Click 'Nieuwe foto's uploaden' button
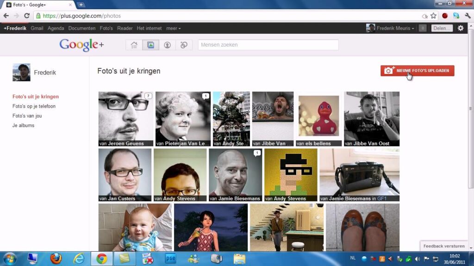The image size is (474, 266). click(x=417, y=71)
